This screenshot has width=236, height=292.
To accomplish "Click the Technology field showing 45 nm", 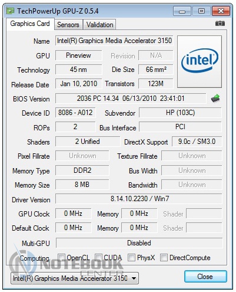I will coord(79,70).
